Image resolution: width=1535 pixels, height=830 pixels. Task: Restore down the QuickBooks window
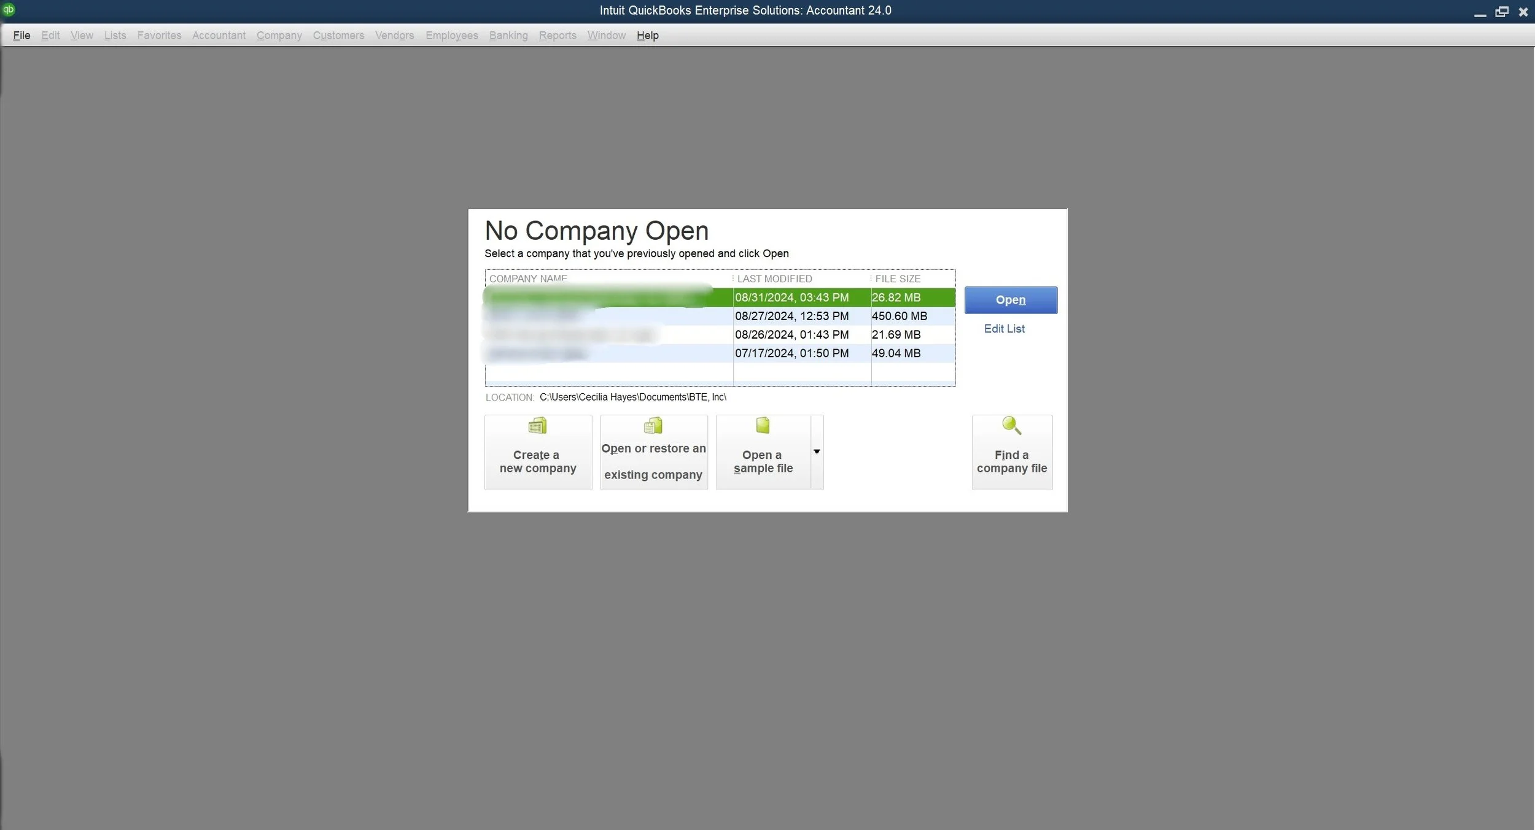click(1502, 12)
